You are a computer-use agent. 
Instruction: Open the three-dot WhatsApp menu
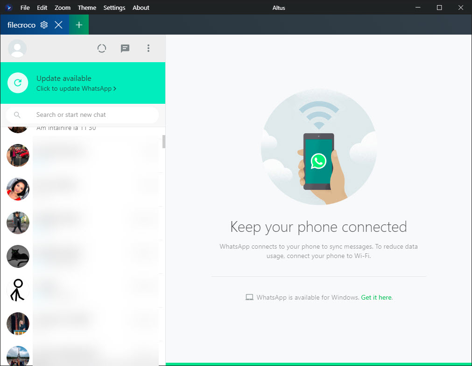coord(148,48)
